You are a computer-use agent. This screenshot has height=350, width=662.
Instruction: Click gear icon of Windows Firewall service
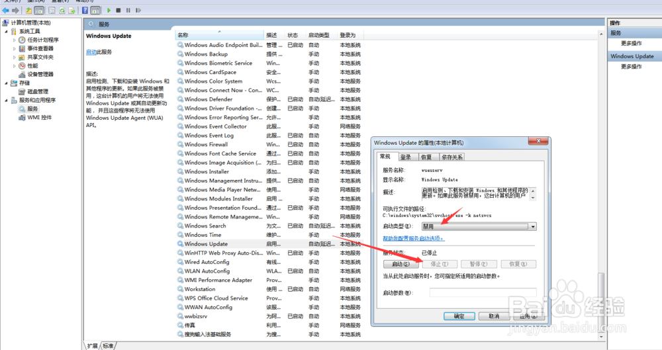180,144
